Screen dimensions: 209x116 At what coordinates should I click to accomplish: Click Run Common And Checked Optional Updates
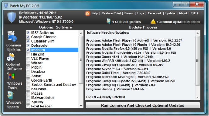click(x=143, y=105)
